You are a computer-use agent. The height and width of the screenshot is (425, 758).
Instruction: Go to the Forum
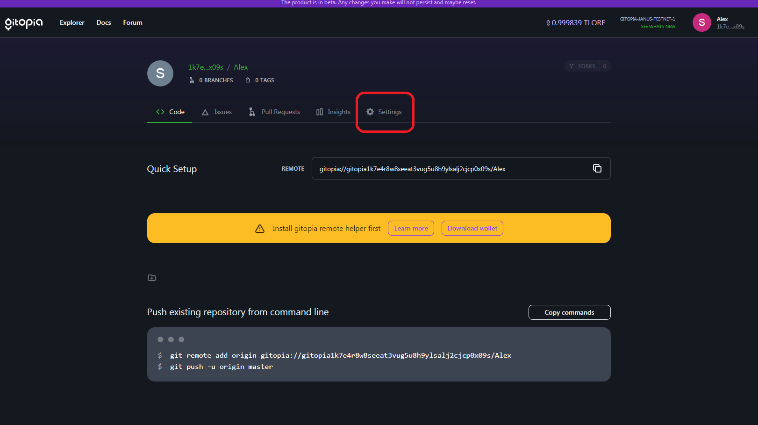133,22
